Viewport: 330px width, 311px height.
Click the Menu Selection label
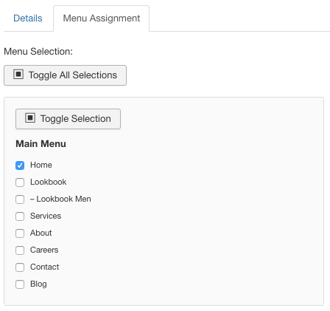click(38, 52)
